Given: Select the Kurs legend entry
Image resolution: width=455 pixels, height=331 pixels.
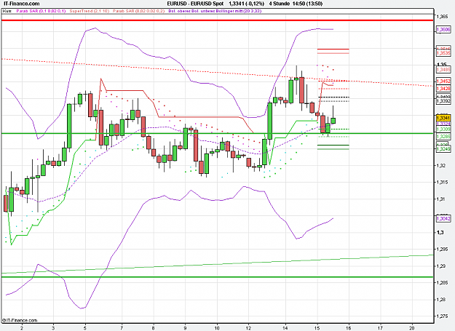Looking at the screenshot, I should pyautogui.click(x=7, y=11).
